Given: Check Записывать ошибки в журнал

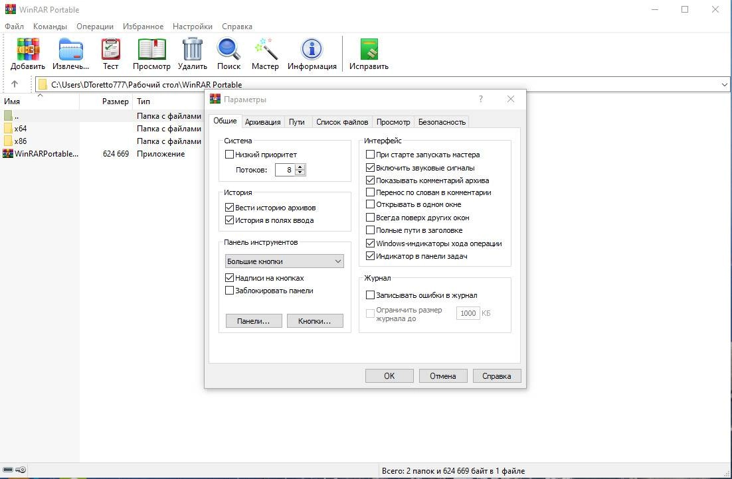Looking at the screenshot, I should [x=370, y=295].
